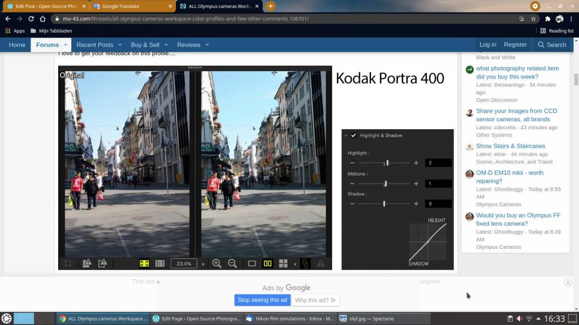Click the Register link

(x=515, y=45)
